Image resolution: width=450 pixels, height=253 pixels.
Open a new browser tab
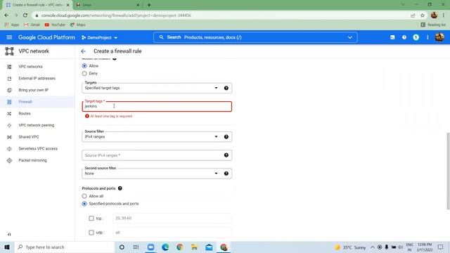(149, 5)
